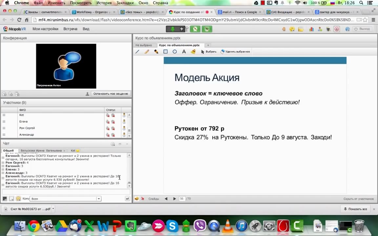The image size is (378, 236).
Task: Click the hand pointer icon below slide
Action: (x=136, y=199)
